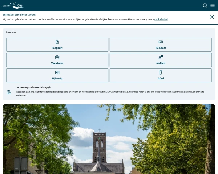
Task: Close the cookie notice banner
Action: point(212,17)
